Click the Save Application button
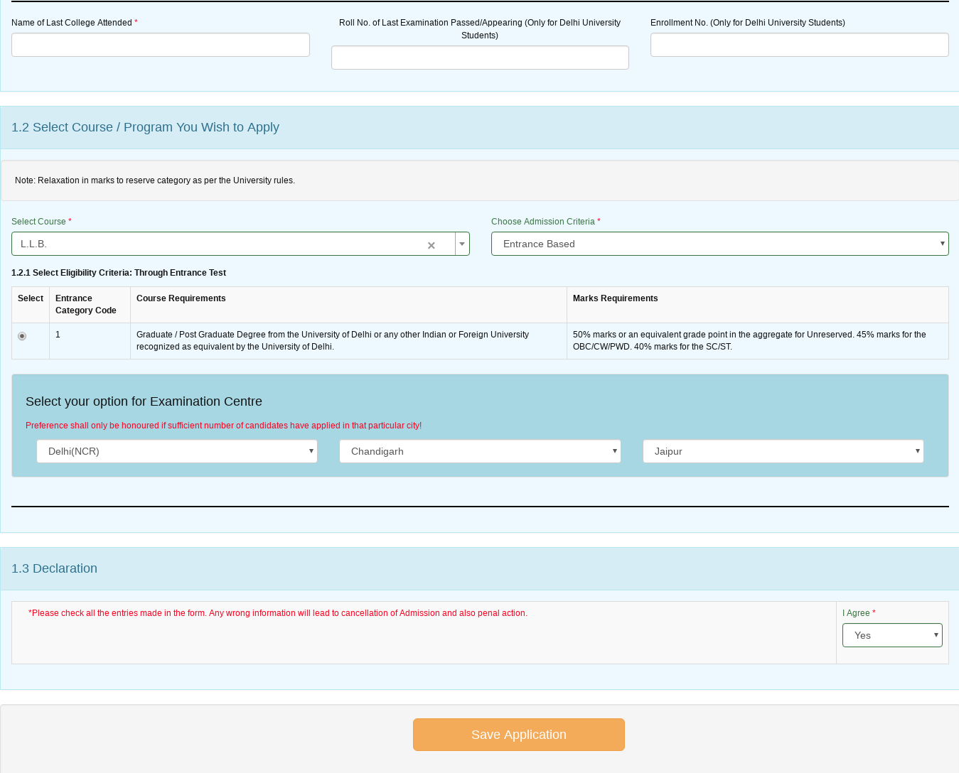Screen dimensions: 959x773 pos(519,735)
